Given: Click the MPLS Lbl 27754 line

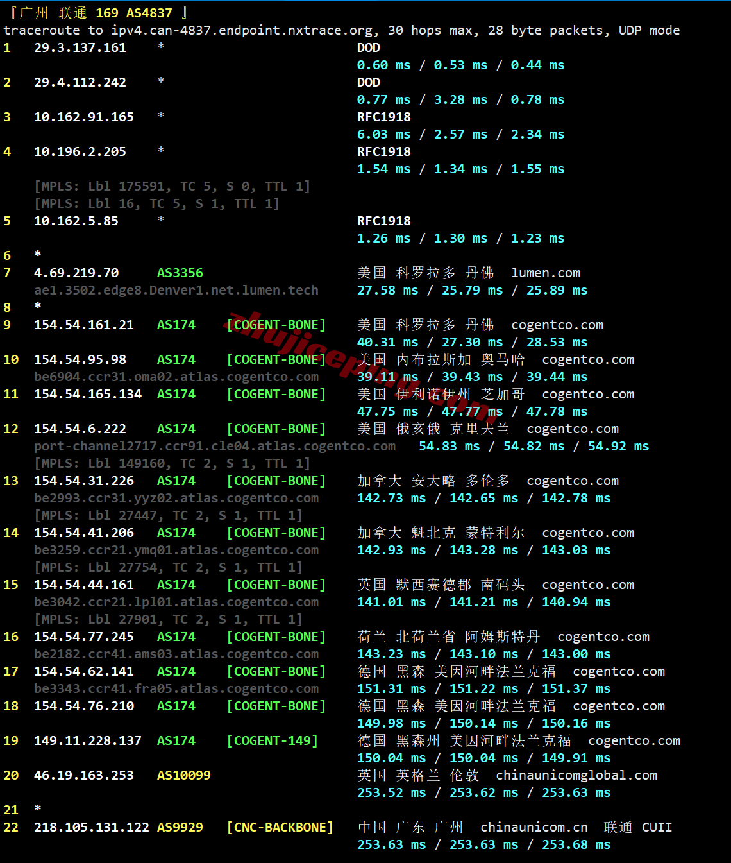Looking at the screenshot, I should (169, 567).
